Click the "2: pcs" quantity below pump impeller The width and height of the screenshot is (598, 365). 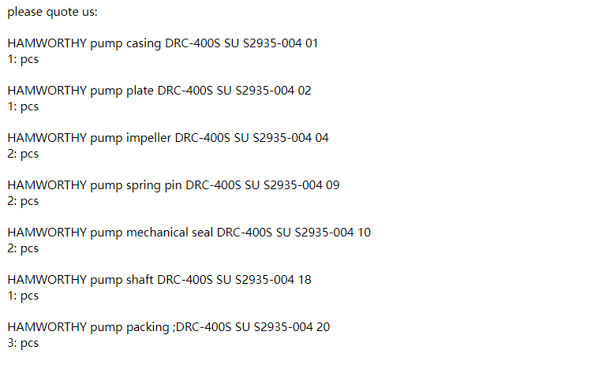23,154
